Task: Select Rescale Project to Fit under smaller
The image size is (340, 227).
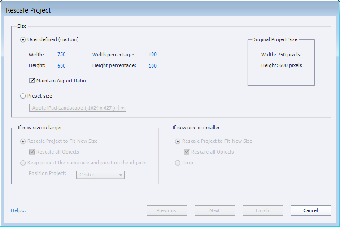Action: click(x=178, y=141)
